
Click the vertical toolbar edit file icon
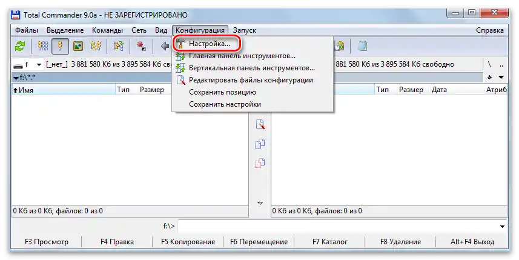point(260,124)
